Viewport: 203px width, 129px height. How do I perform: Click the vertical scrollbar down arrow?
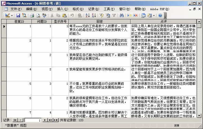tap(199, 115)
